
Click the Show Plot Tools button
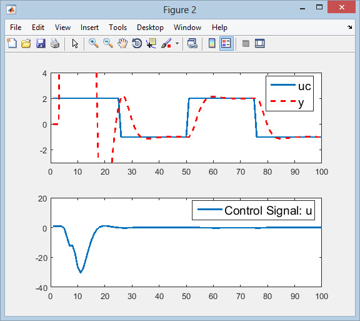pos(260,43)
